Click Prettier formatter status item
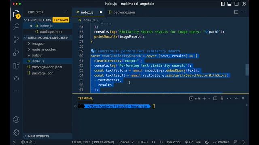The width and height of the screenshot is (259, 145). click(221, 142)
